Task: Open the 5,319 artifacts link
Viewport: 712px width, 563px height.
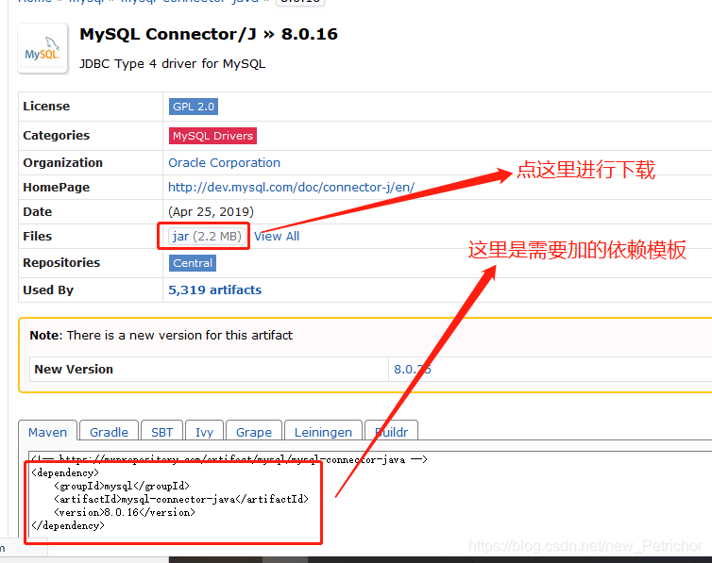Action: 214,290
